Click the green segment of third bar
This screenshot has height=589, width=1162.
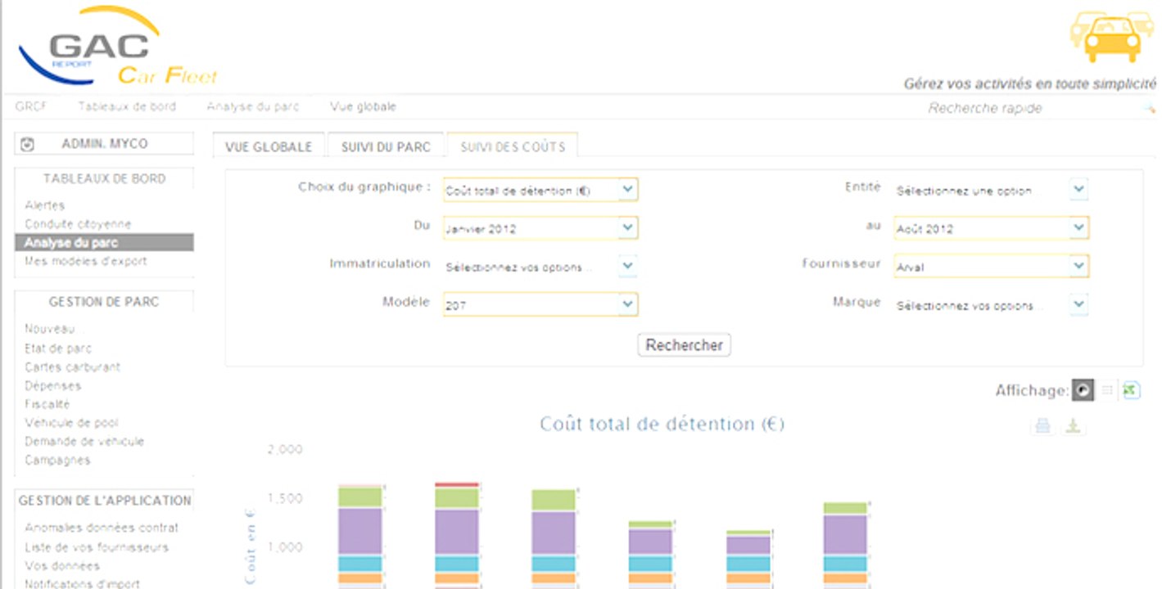pos(554,500)
